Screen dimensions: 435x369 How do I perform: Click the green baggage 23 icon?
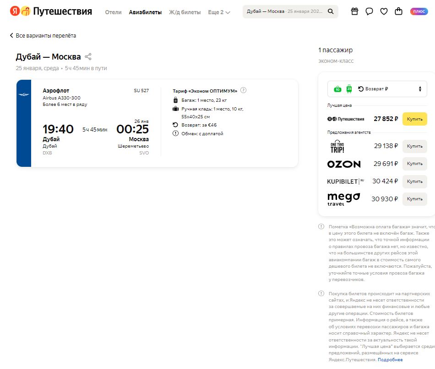[x=349, y=89]
